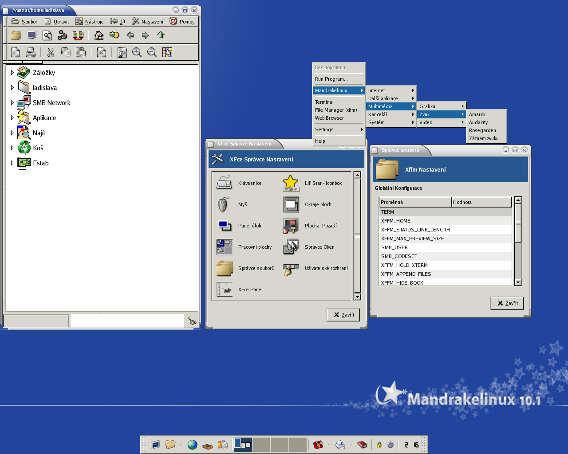This screenshot has height=454, width=568.
Task: Open the panel popup arrow next to printer icon
Action: tap(351, 445)
